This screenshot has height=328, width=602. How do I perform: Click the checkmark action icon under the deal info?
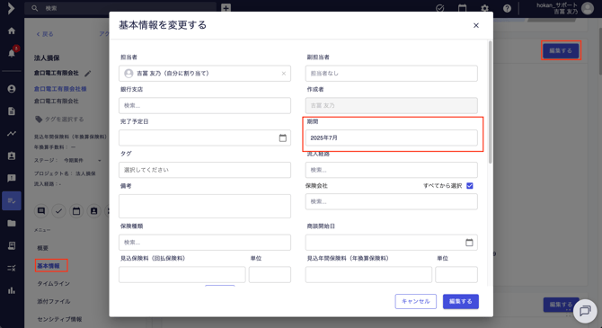58,211
